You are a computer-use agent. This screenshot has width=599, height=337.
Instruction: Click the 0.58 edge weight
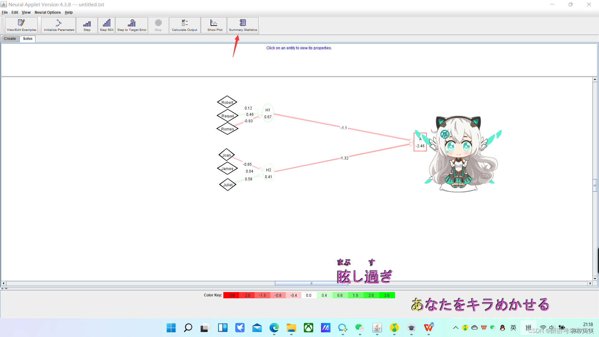[x=249, y=179]
